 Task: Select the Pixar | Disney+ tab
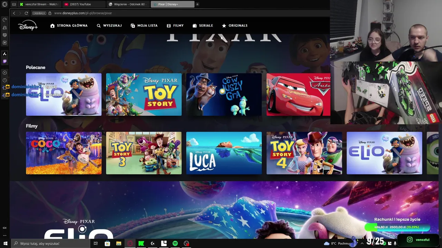173,4
